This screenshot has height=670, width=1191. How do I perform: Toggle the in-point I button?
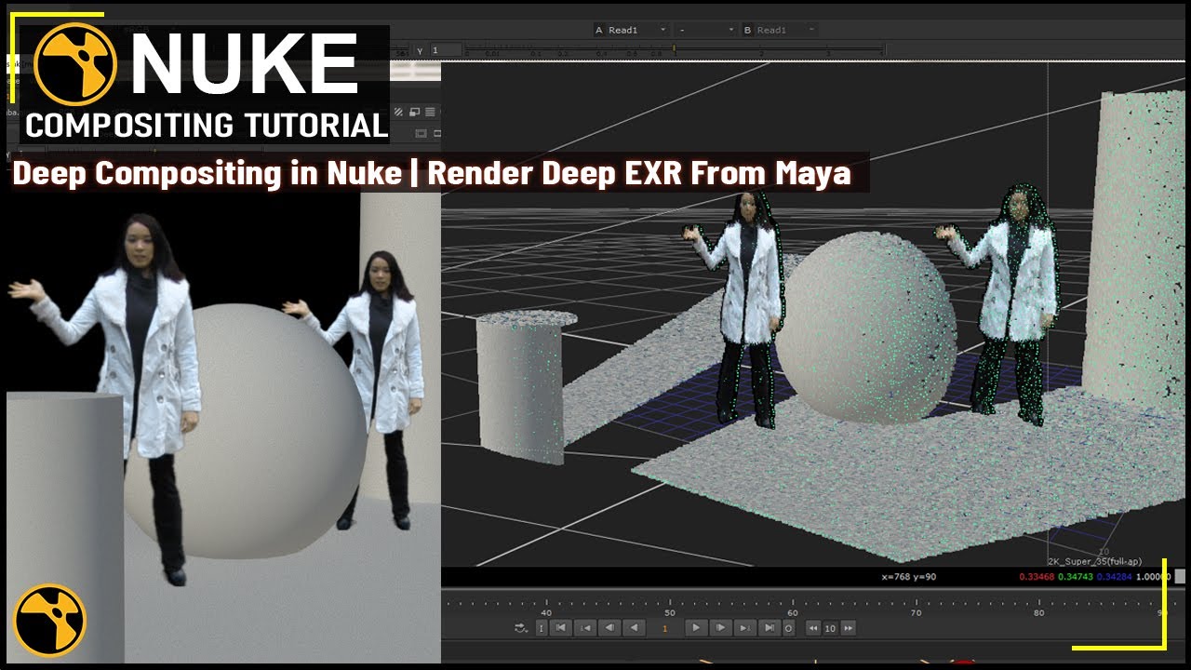(542, 628)
